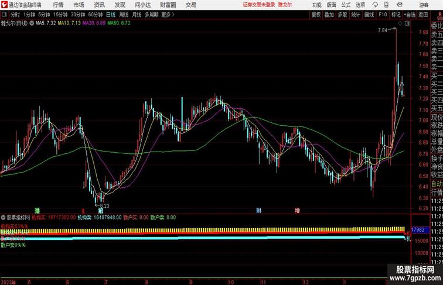The width and height of the screenshot is (443, 285).
Task: Click the 游客 guest account label
Action: 424,5
